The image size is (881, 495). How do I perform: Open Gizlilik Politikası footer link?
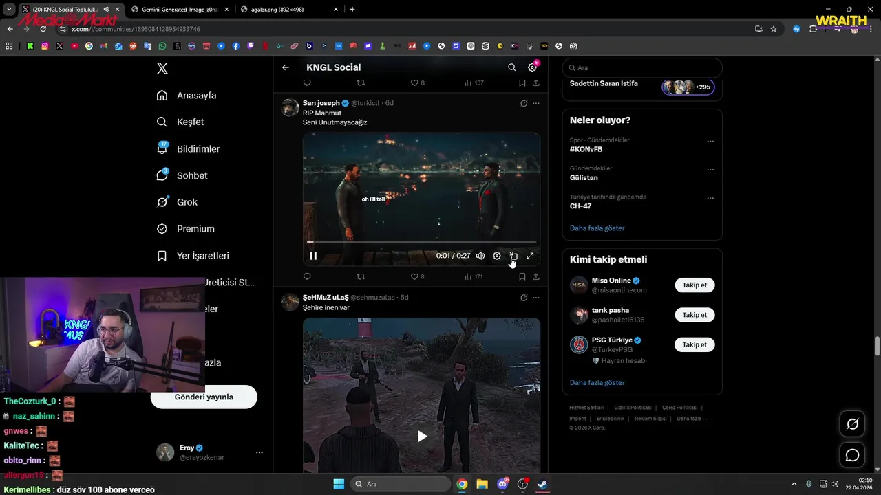pos(633,408)
